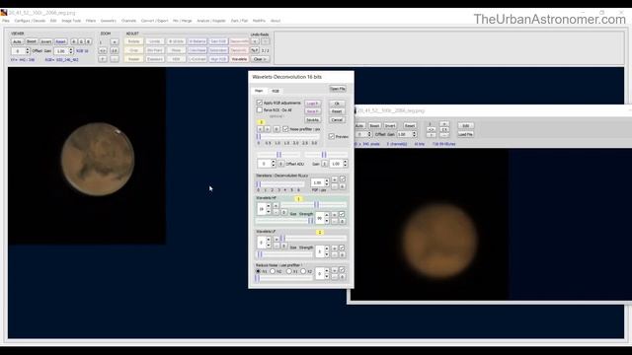The image size is (632, 355).
Task: Click the Gain spinner in main VIEWER panel
Action: (x=63, y=51)
